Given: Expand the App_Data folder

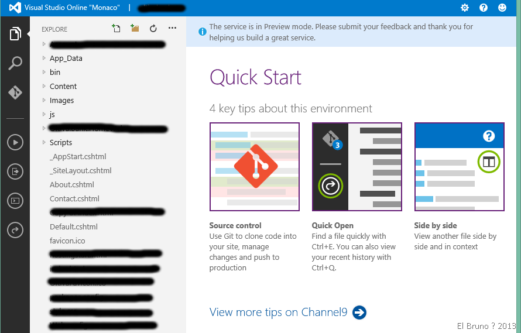Looking at the screenshot, I should [66, 59].
